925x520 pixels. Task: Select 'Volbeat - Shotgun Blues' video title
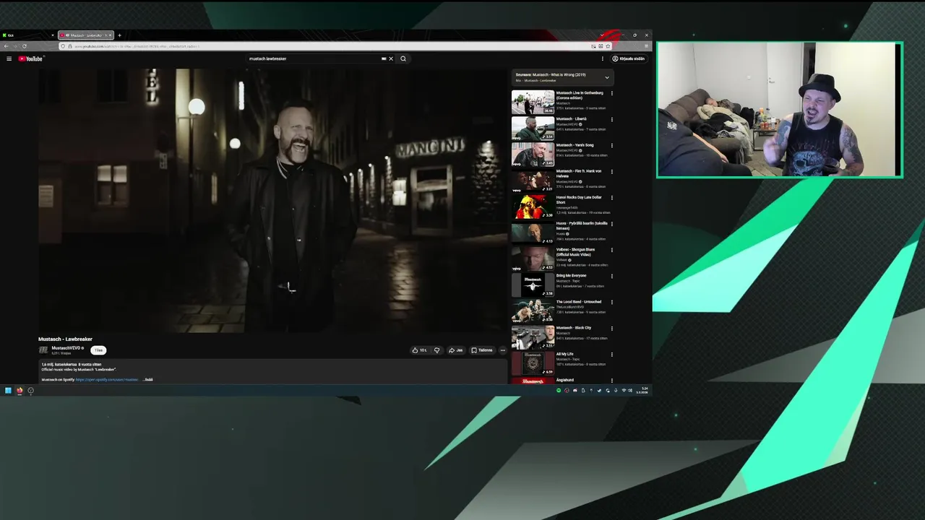(x=575, y=252)
